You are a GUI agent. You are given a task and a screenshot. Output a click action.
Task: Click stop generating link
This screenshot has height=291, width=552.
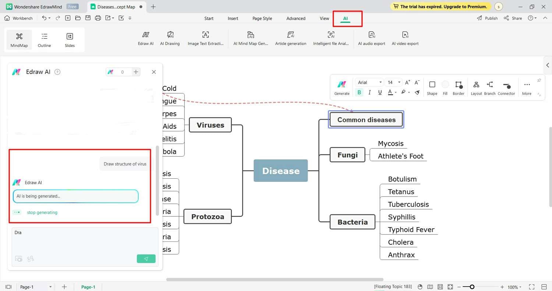point(42,212)
